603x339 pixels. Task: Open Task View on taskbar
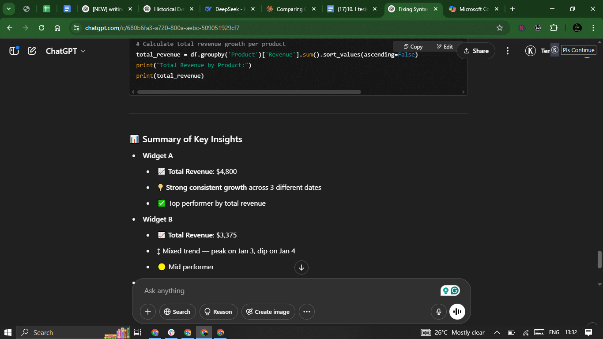point(138,332)
